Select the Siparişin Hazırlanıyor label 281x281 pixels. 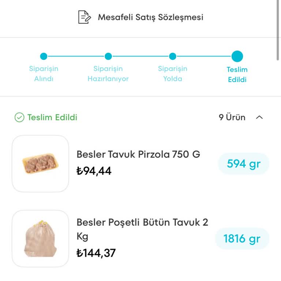click(108, 74)
